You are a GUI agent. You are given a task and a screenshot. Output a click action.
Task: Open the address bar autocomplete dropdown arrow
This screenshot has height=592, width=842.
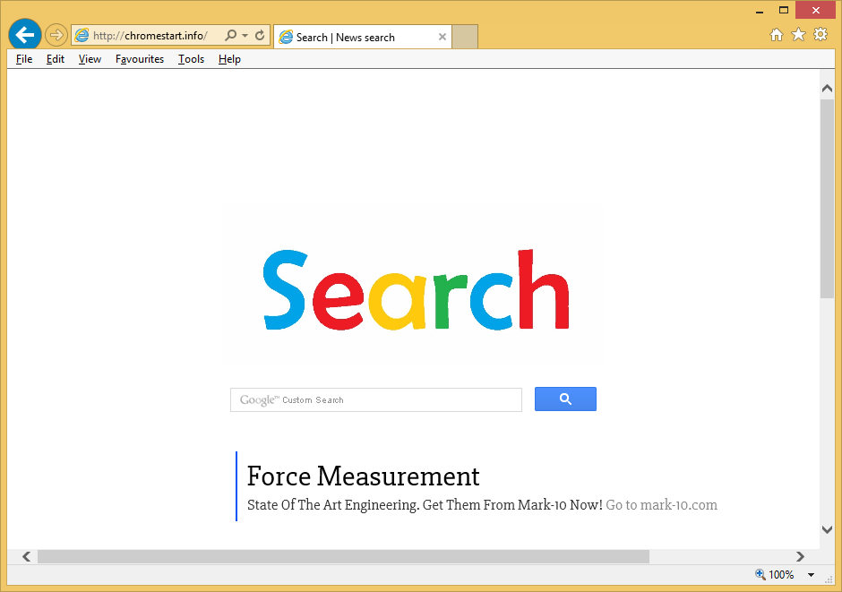click(x=245, y=36)
